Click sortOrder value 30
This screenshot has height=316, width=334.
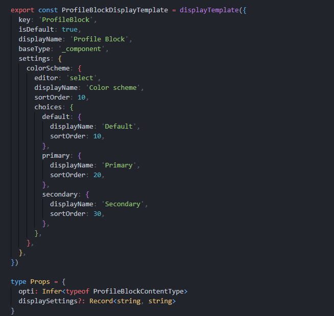[x=97, y=214]
